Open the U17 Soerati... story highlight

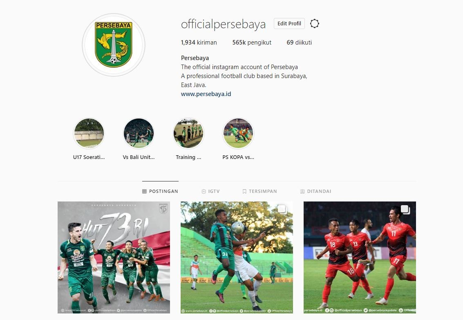click(x=89, y=133)
